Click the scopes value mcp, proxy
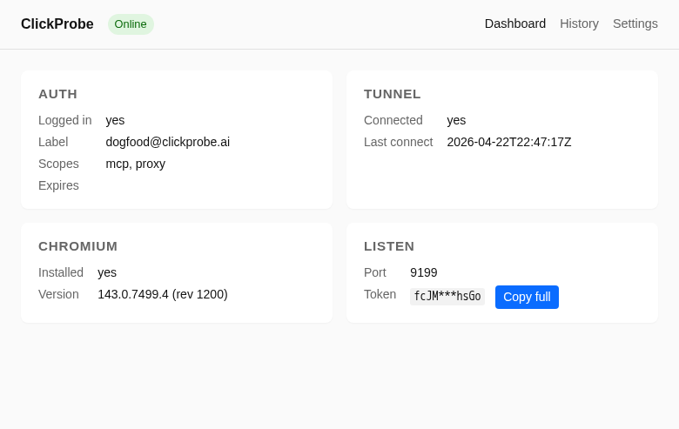Viewport: 679px width, 429px height. click(x=136, y=164)
